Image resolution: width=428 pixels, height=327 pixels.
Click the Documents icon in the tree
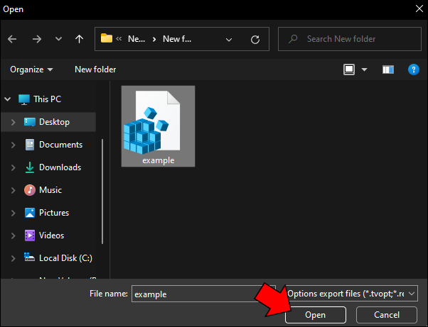tap(29, 145)
